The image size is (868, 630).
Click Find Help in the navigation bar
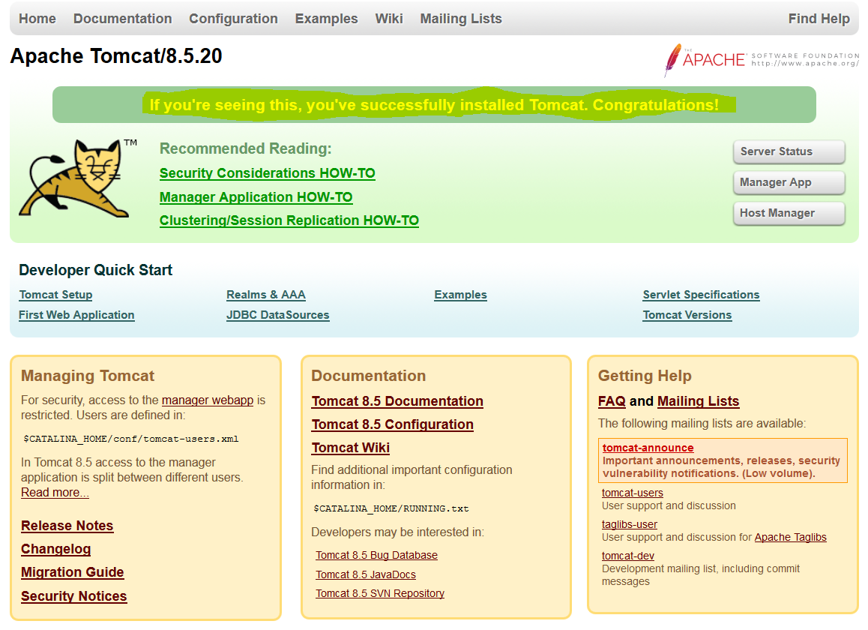click(819, 19)
